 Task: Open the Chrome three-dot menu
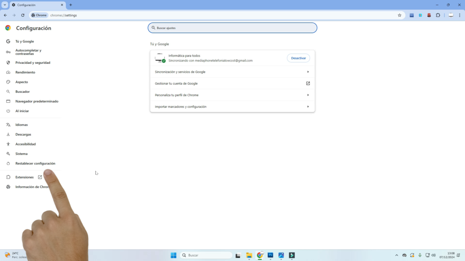(460, 15)
